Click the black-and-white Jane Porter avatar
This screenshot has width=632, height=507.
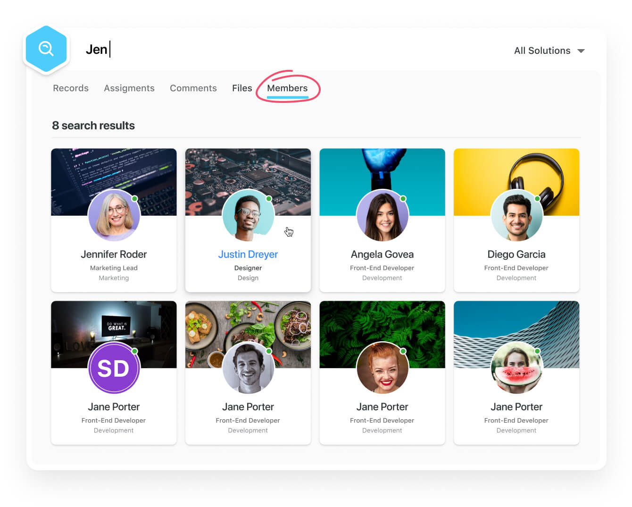[248, 368]
